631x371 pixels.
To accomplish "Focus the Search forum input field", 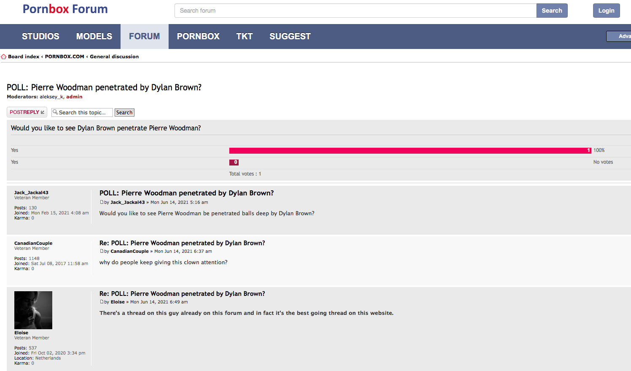I will [355, 11].
